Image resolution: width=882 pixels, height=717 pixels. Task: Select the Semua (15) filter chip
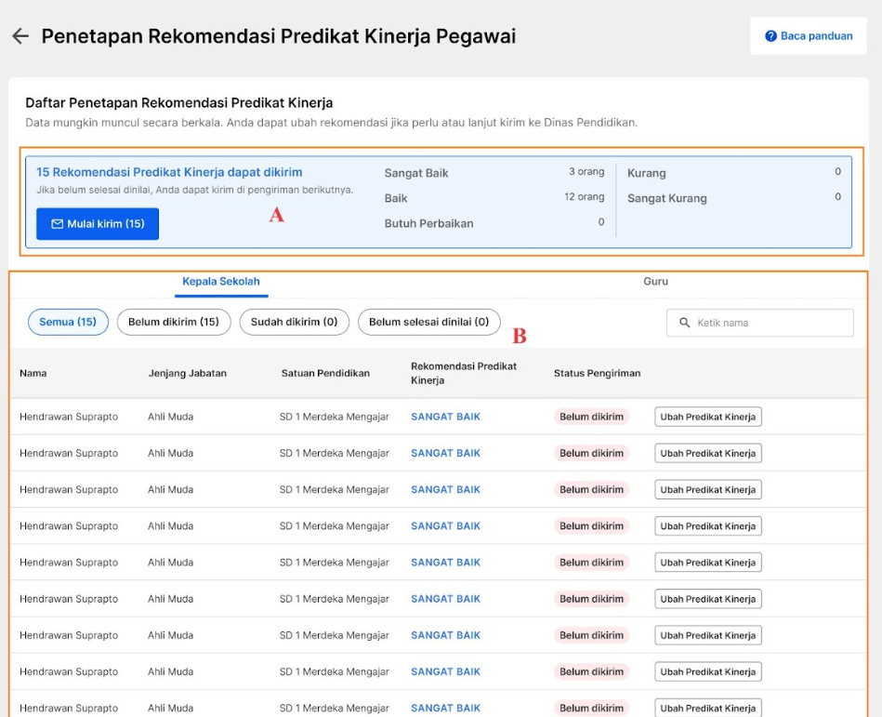pos(68,322)
